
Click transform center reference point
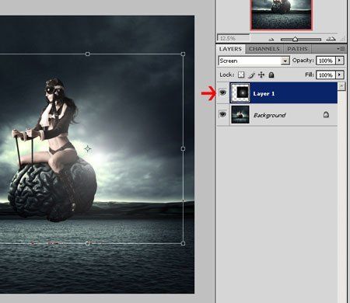click(x=88, y=148)
